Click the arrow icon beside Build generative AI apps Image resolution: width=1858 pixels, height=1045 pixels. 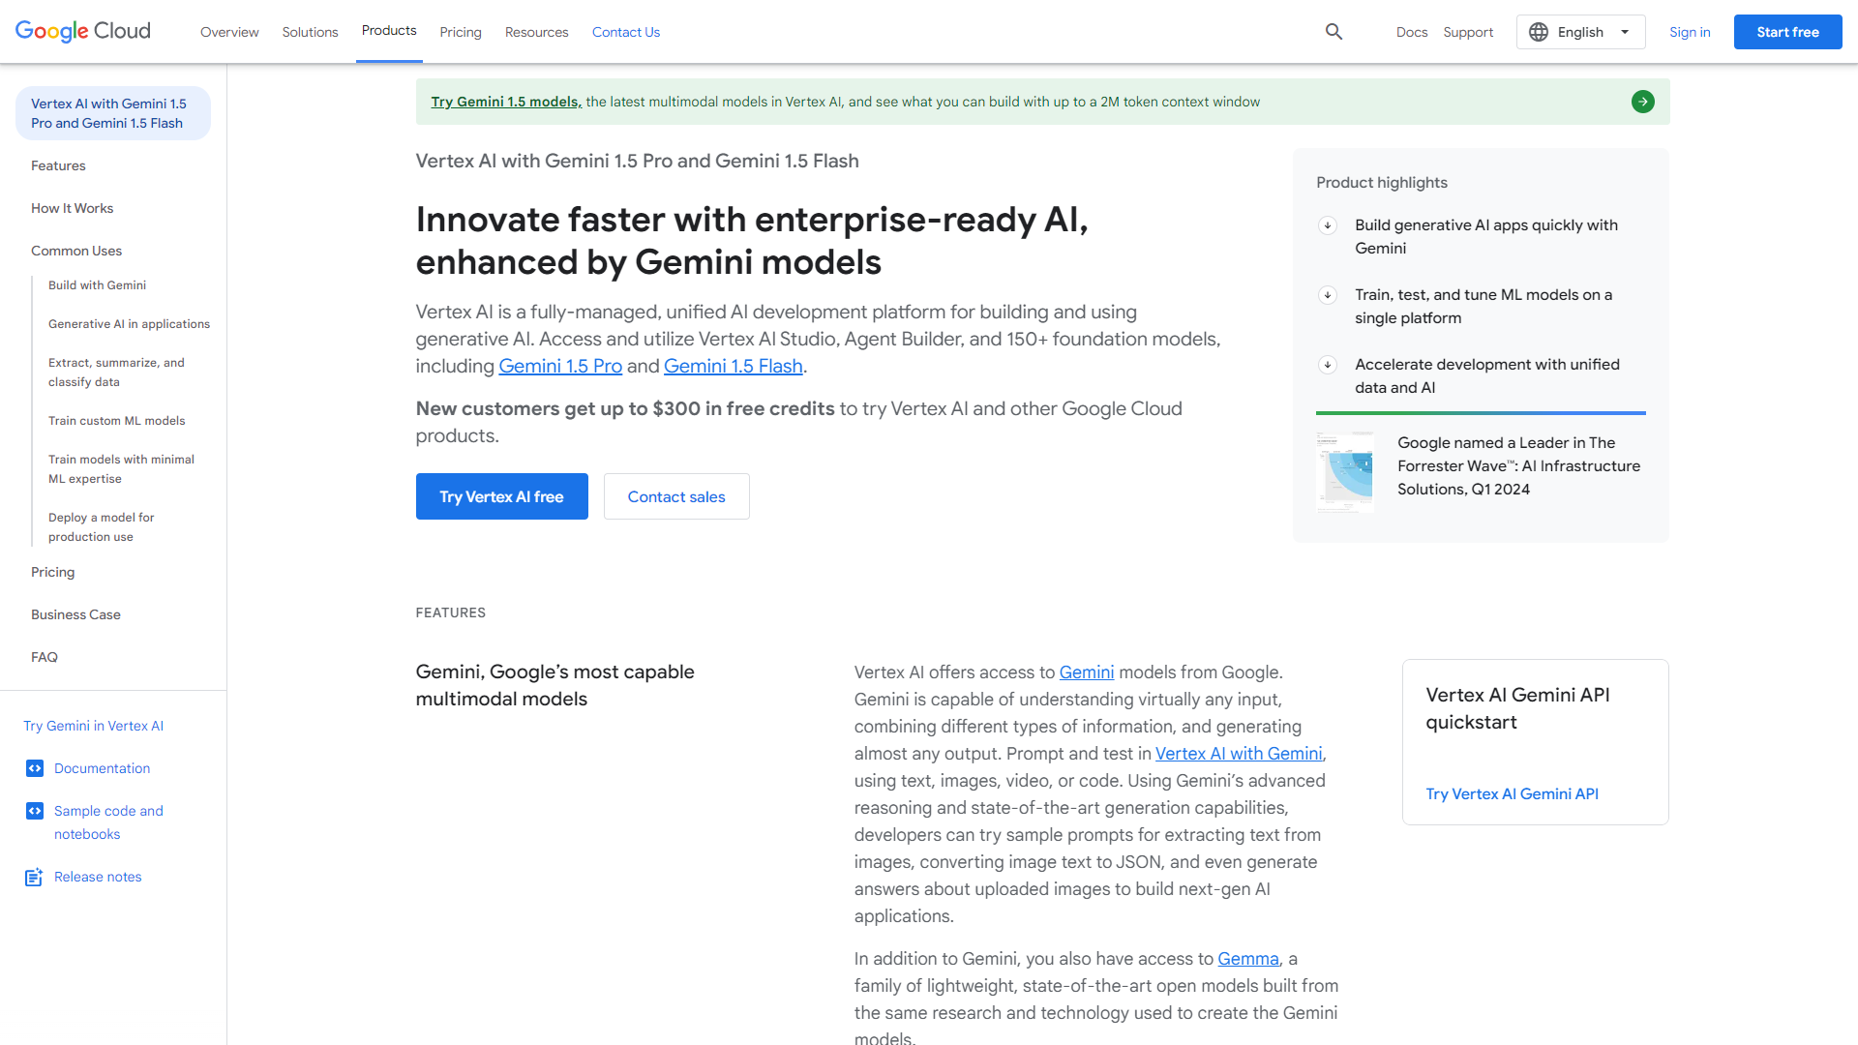coord(1327,225)
